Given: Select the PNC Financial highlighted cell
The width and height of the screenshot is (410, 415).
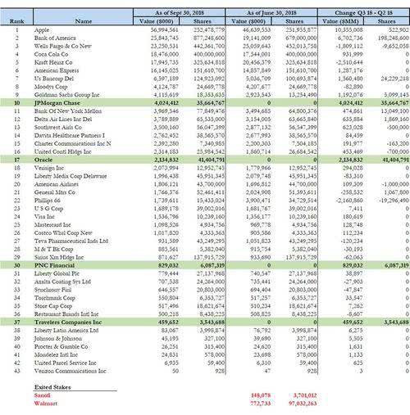Looking at the screenshot, I should point(54,265).
